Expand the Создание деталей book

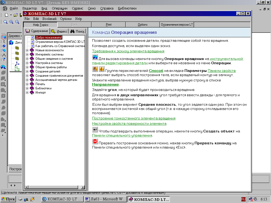(27, 71)
